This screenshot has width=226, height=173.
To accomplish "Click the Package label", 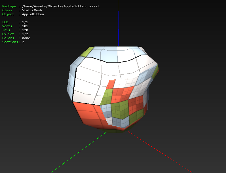I will tap(9, 6).
